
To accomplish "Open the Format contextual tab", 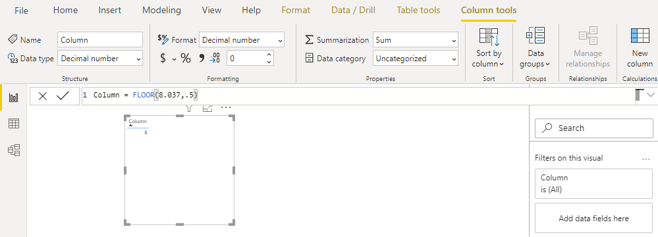I will coord(296,10).
